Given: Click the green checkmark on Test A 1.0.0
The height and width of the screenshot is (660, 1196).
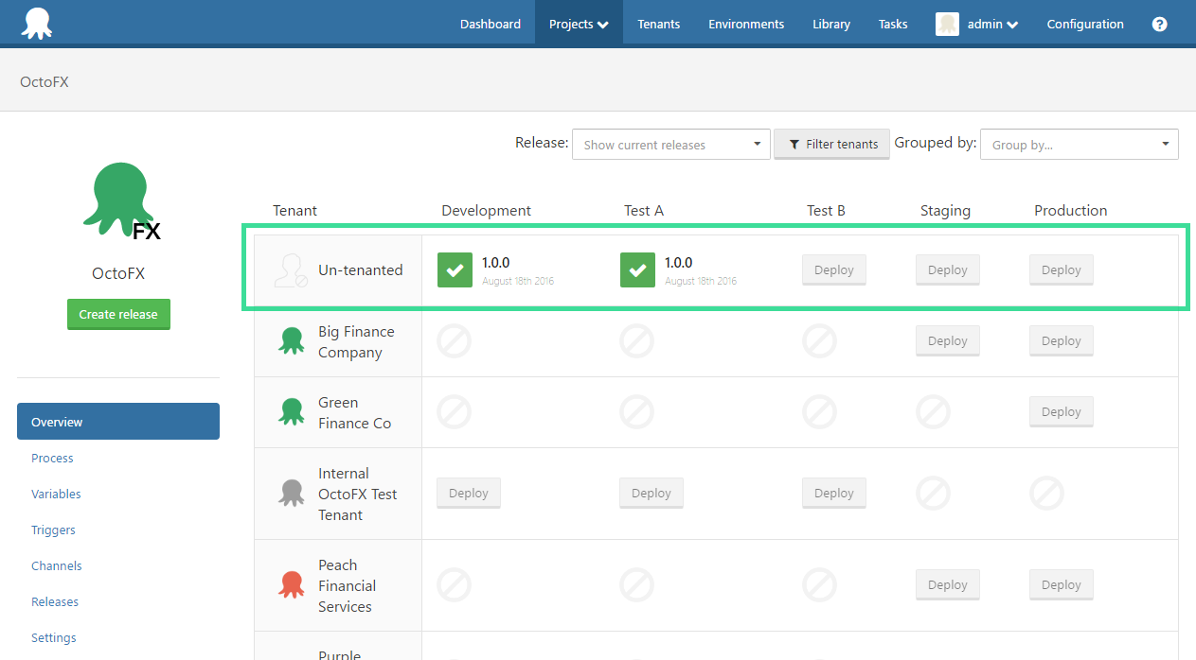Looking at the screenshot, I should tap(637, 269).
